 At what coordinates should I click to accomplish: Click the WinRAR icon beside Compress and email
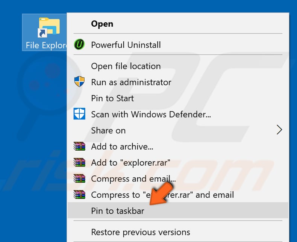click(79, 178)
